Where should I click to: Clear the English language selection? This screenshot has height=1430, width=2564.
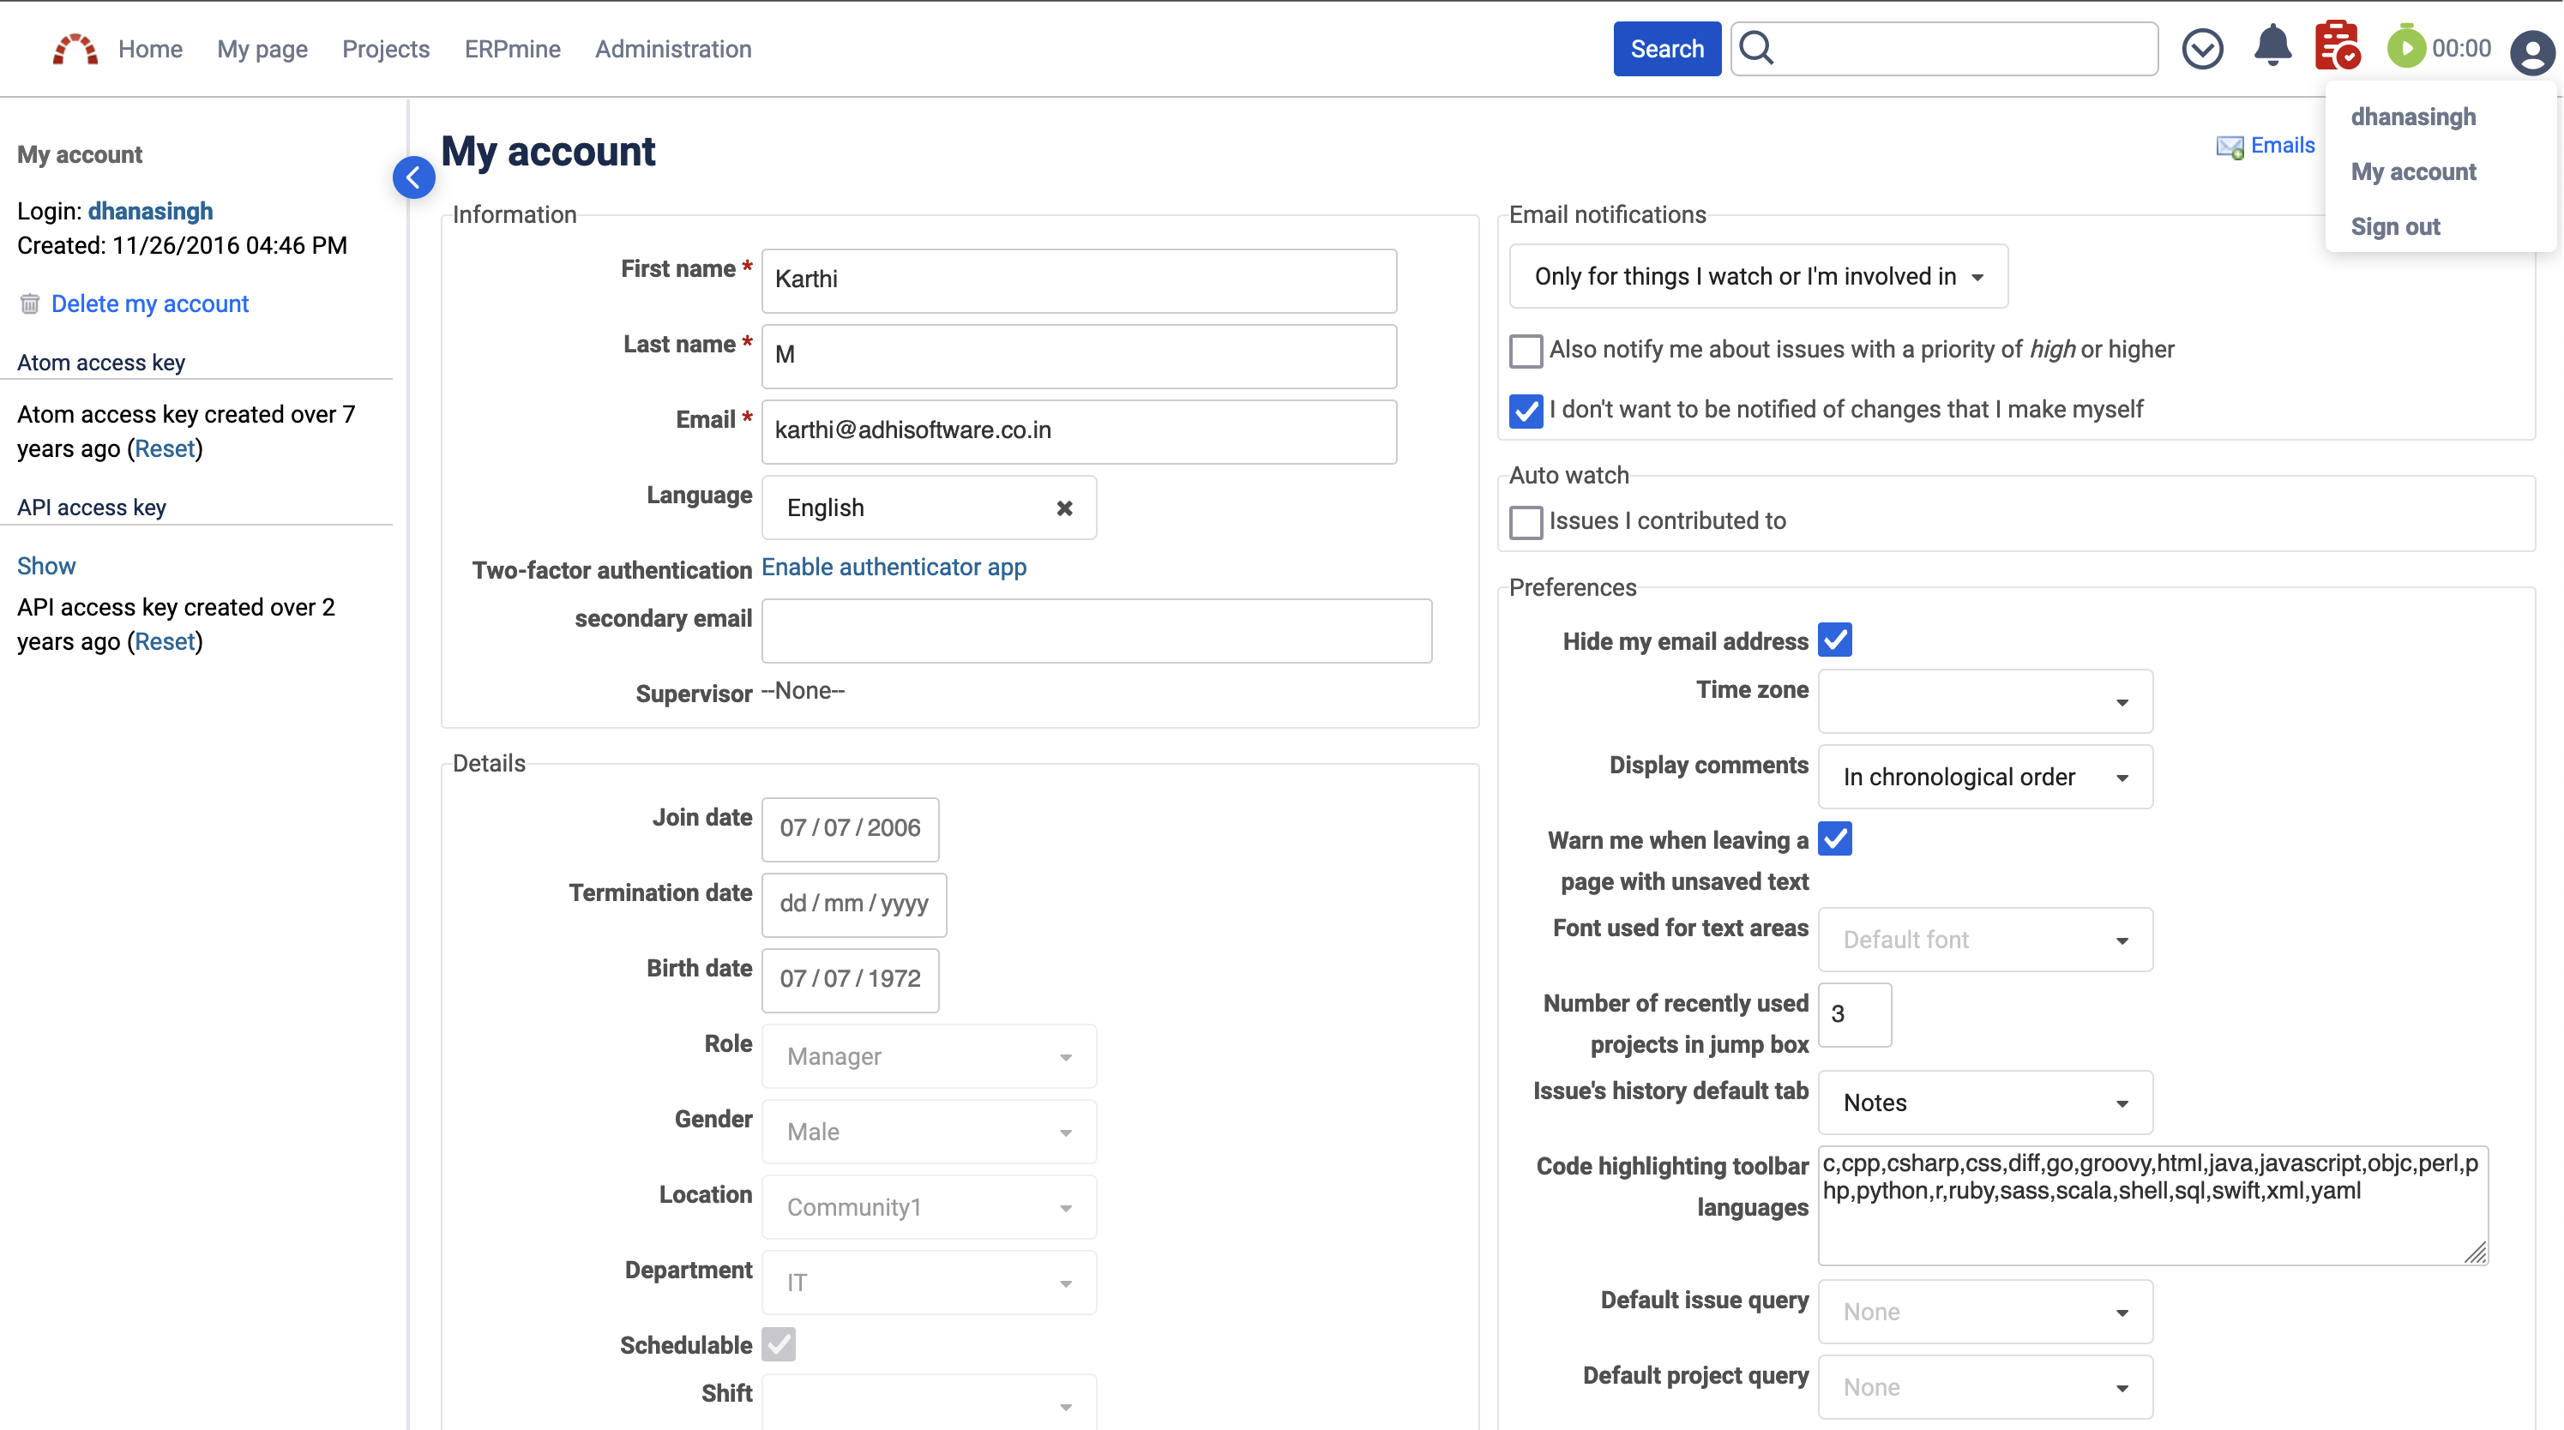(1064, 508)
